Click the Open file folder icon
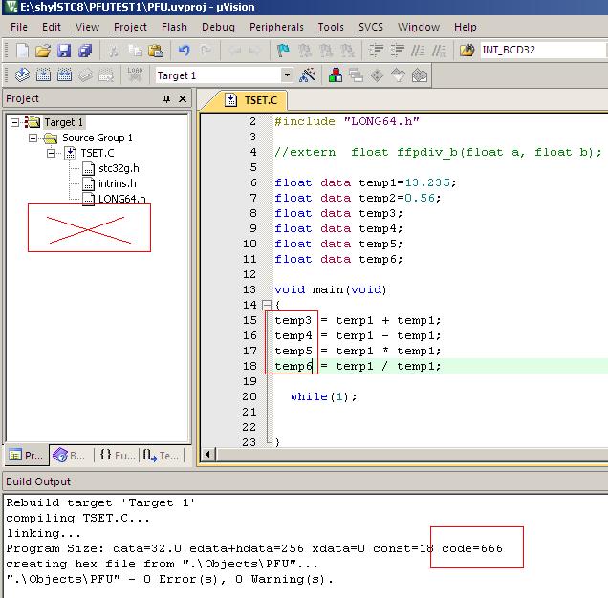Screen dimensions: 608x598 tap(43, 51)
